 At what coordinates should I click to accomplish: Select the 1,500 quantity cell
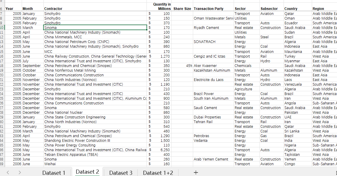click(159, 140)
